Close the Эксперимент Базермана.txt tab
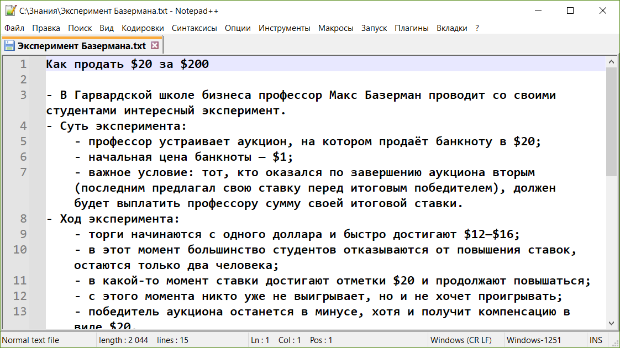Screen dimensions: 620x348 click(155, 46)
